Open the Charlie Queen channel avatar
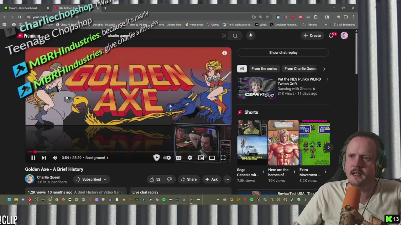The image size is (401, 225). (30, 179)
